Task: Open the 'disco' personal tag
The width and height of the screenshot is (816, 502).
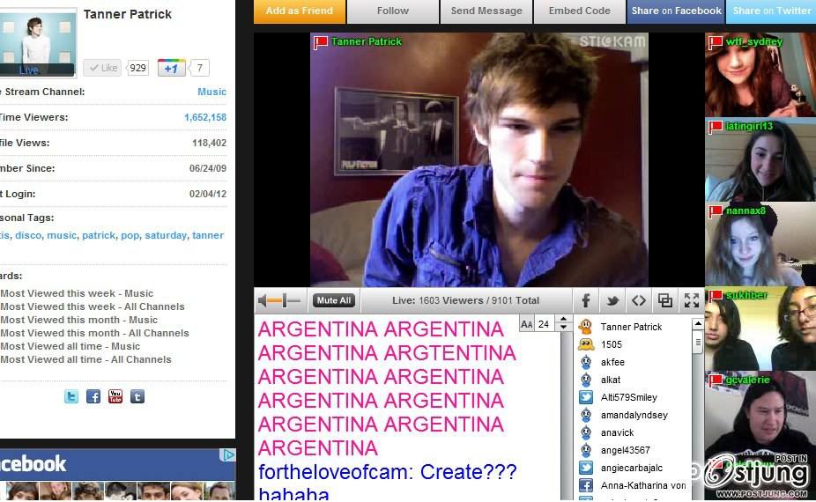Action: (28, 235)
